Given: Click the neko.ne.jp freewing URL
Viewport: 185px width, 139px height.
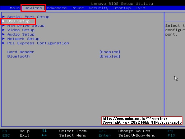Looking at the screenshot, I should [x=135, y=119].
